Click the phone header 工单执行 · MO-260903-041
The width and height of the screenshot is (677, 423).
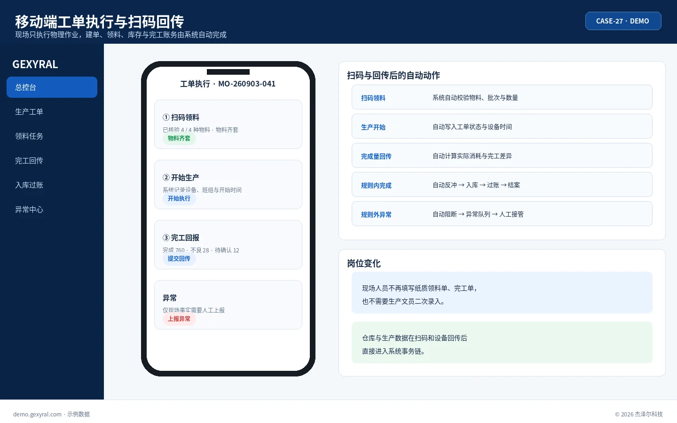(228, 84)
